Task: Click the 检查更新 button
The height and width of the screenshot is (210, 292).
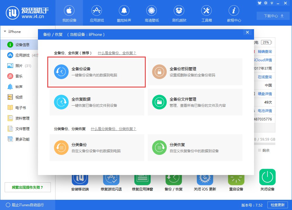Action: click(277, 205)
